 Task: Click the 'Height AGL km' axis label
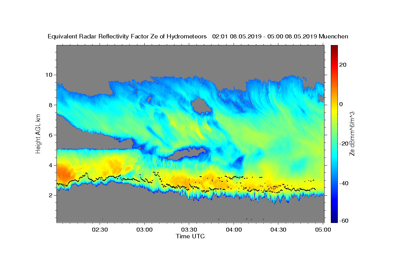[x=38, y=133]
